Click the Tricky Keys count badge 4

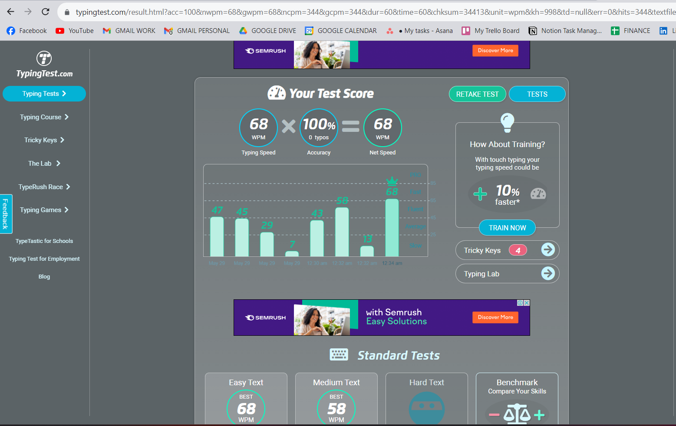[x=518, y=250]
